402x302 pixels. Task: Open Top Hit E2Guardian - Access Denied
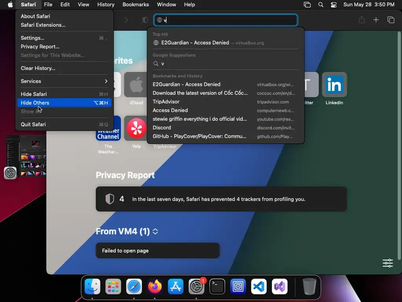226,43
